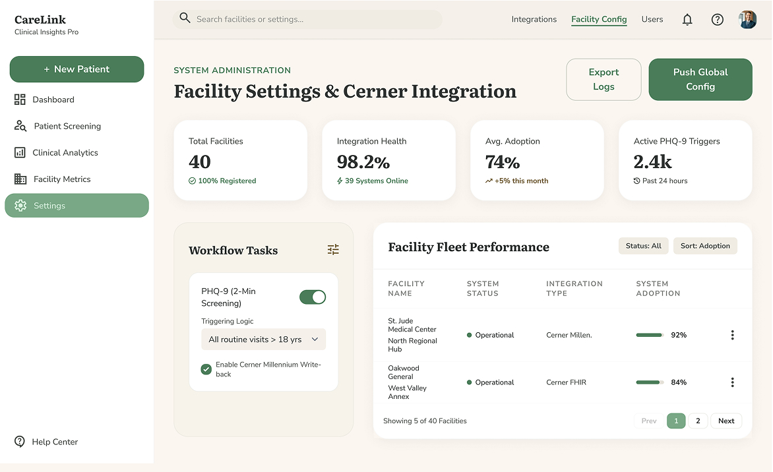
Task: Click the Prev pagination button
Action: click(649, 421)
